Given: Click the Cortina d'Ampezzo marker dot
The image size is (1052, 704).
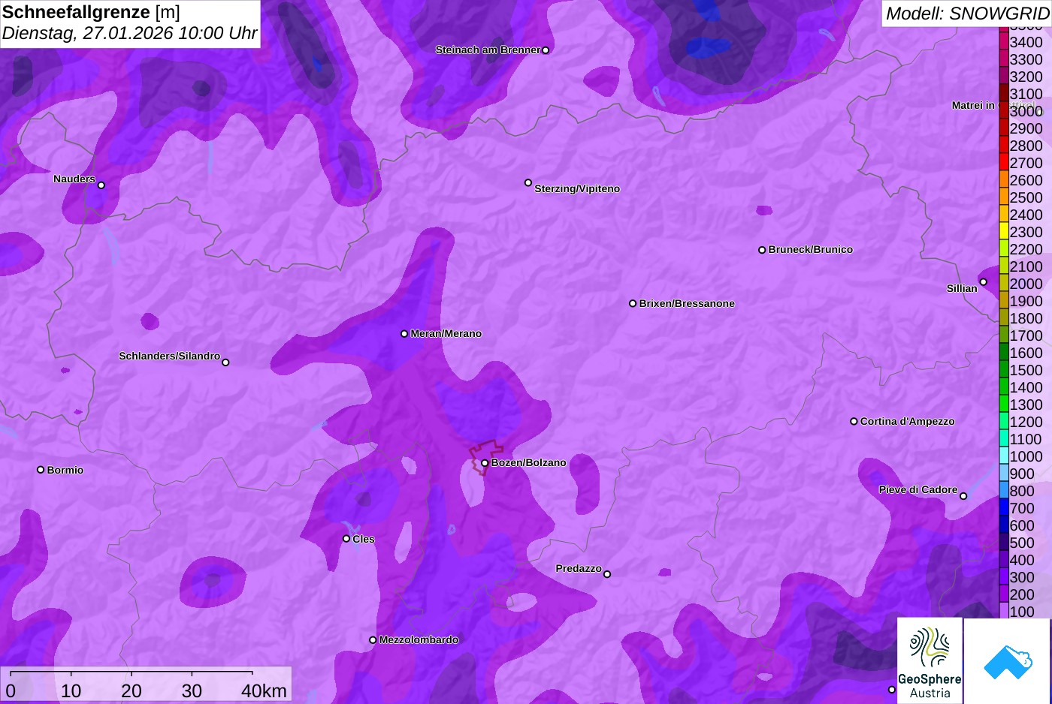Looking at the screenshot, I should tap(854, 422).
